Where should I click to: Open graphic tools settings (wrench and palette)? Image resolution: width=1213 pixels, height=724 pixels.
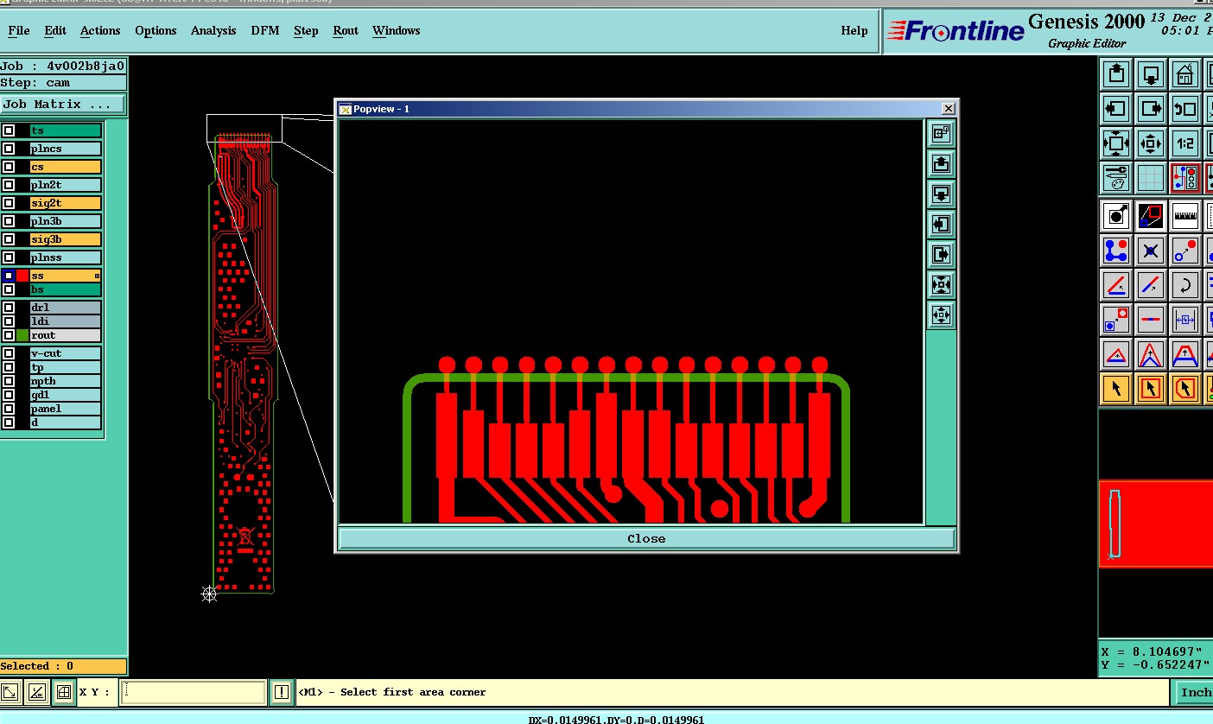1116,178
